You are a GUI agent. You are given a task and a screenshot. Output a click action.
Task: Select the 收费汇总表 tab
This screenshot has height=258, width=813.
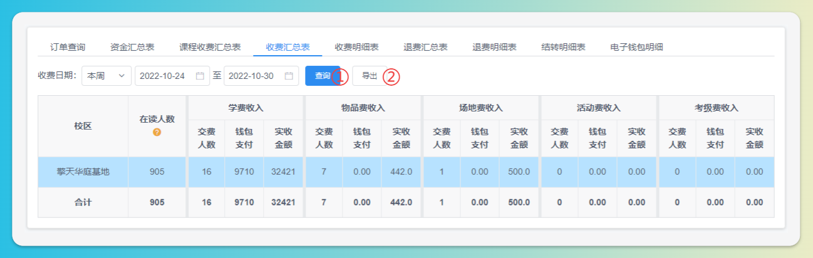tap(287, 47)
